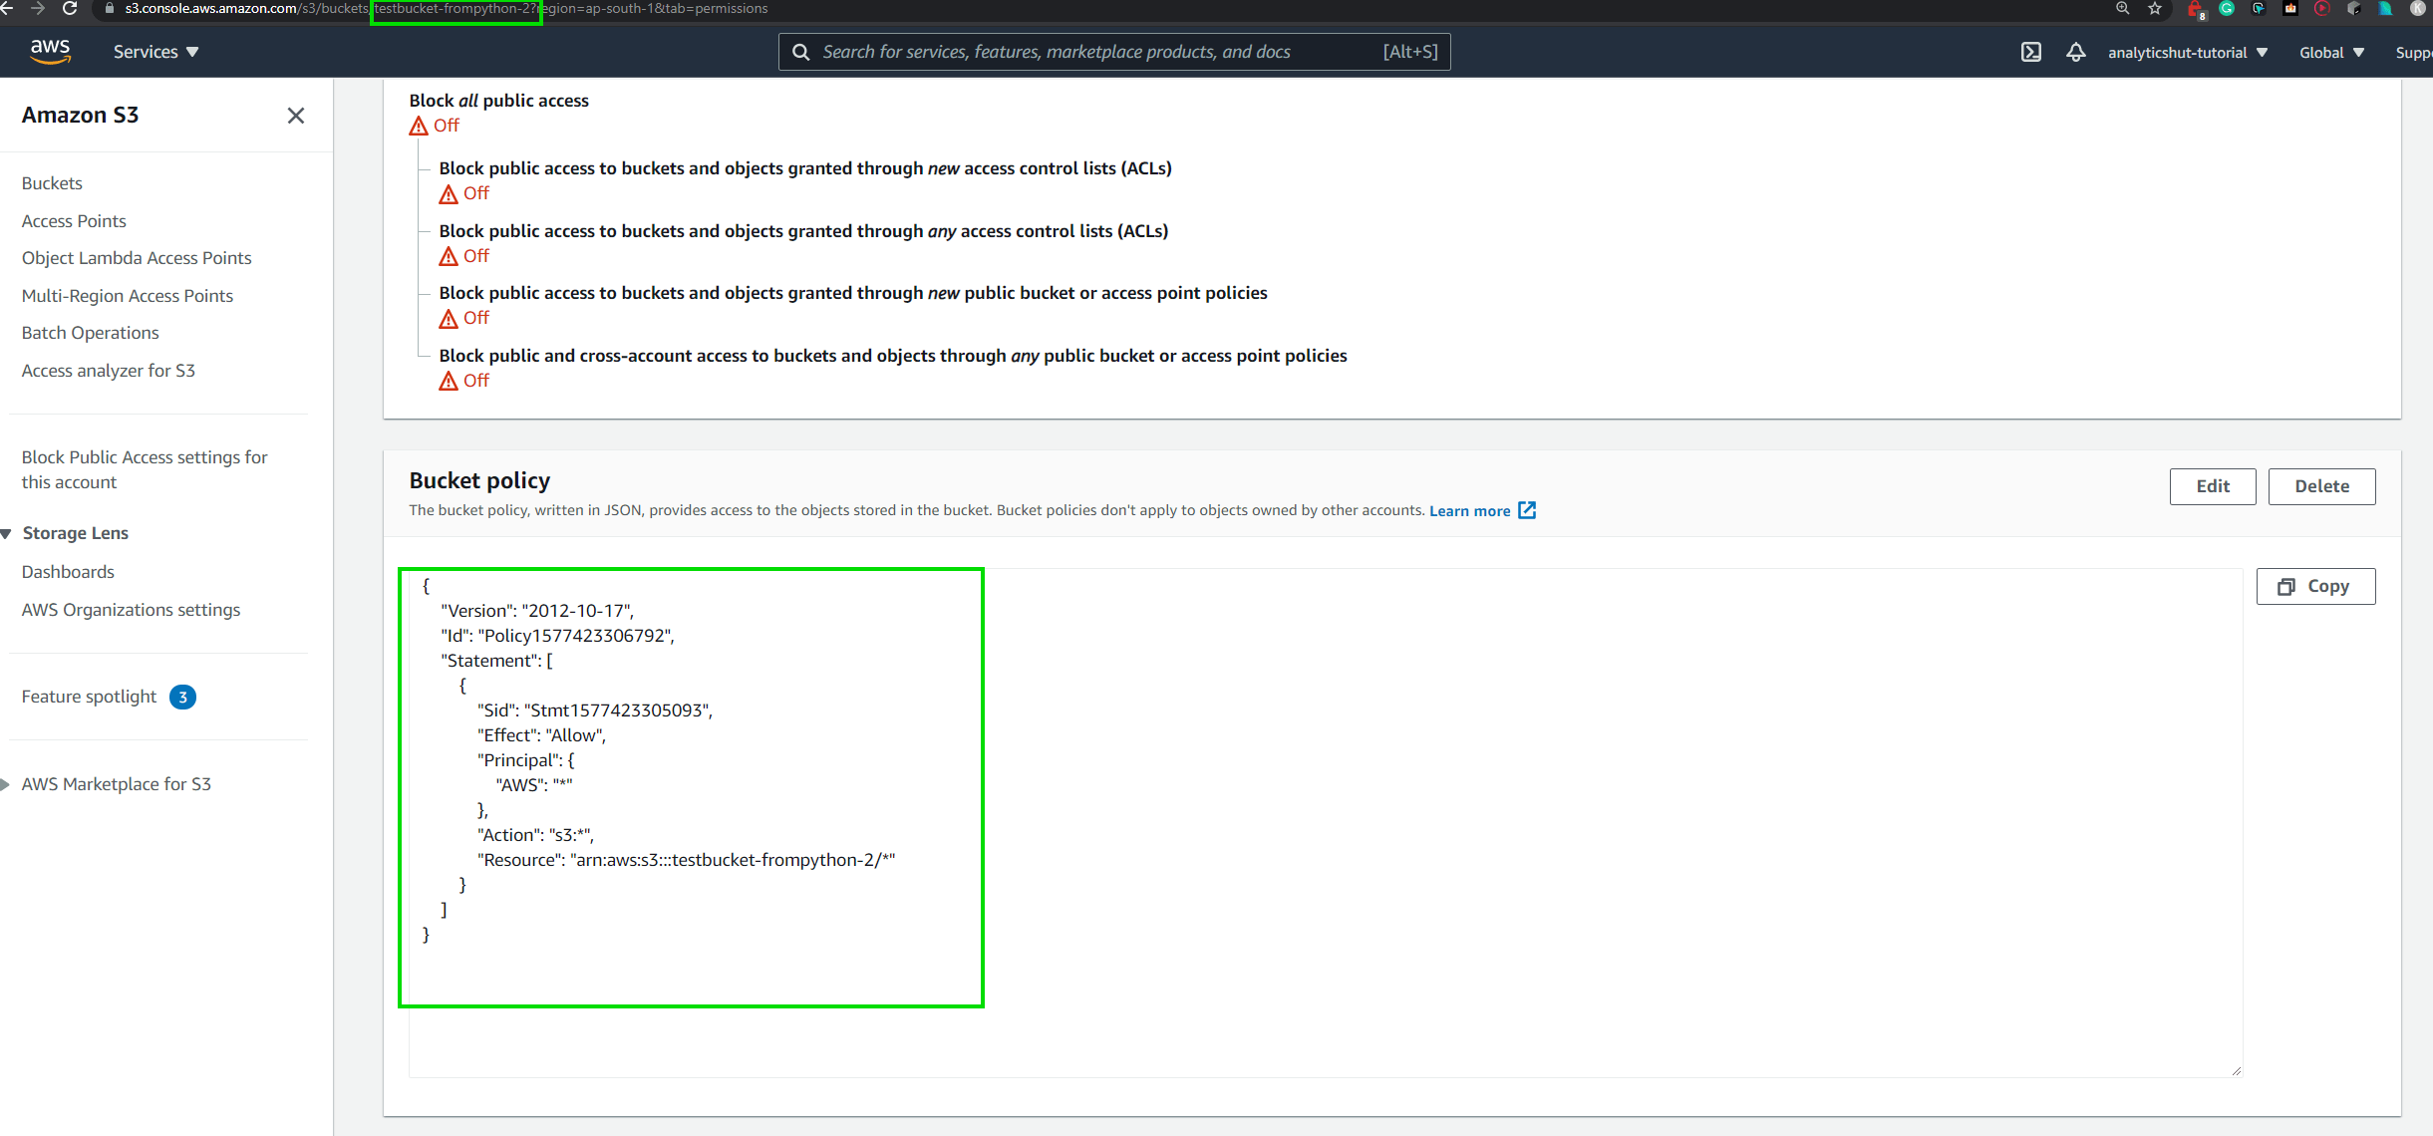Open the notifications bell
The height and width of the screenshot is (1136, 2433).
coord(2076,52)
